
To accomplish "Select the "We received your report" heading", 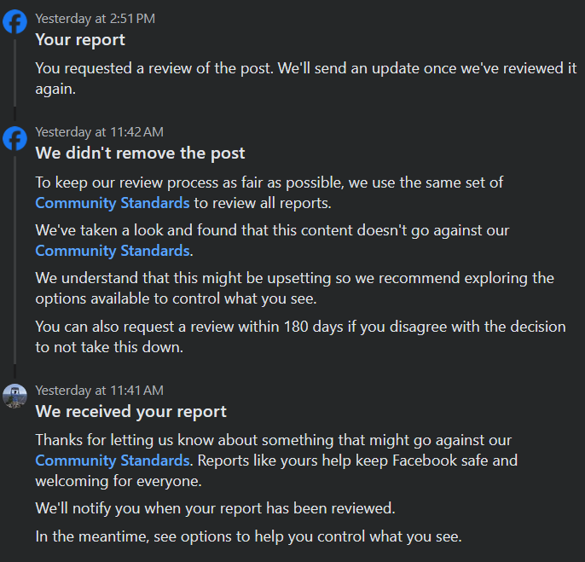I will coord(130,412).
